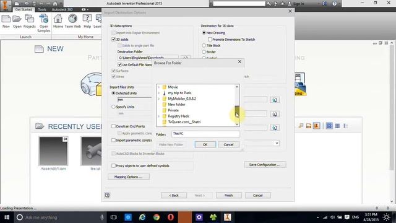Go to Home icon in My Home

click(58, 19)
